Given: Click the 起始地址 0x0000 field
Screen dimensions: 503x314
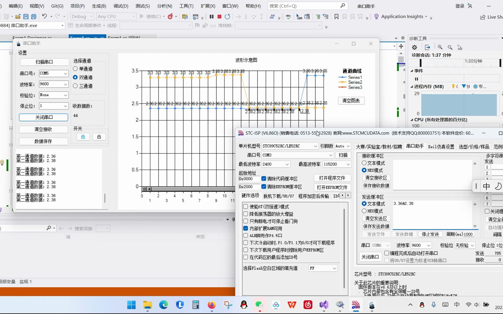Looking at the screenshot, I should click(249, 179).
